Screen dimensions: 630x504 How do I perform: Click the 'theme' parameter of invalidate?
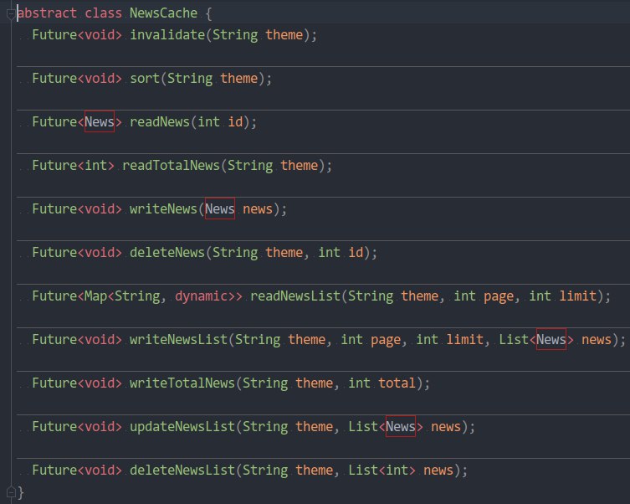284,34
